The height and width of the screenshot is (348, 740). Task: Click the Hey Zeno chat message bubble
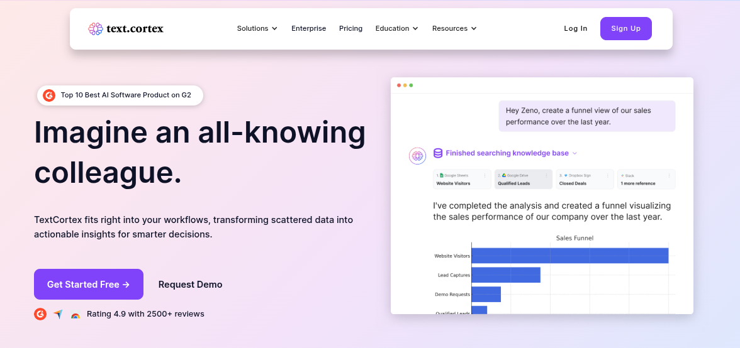click(587, 116)
